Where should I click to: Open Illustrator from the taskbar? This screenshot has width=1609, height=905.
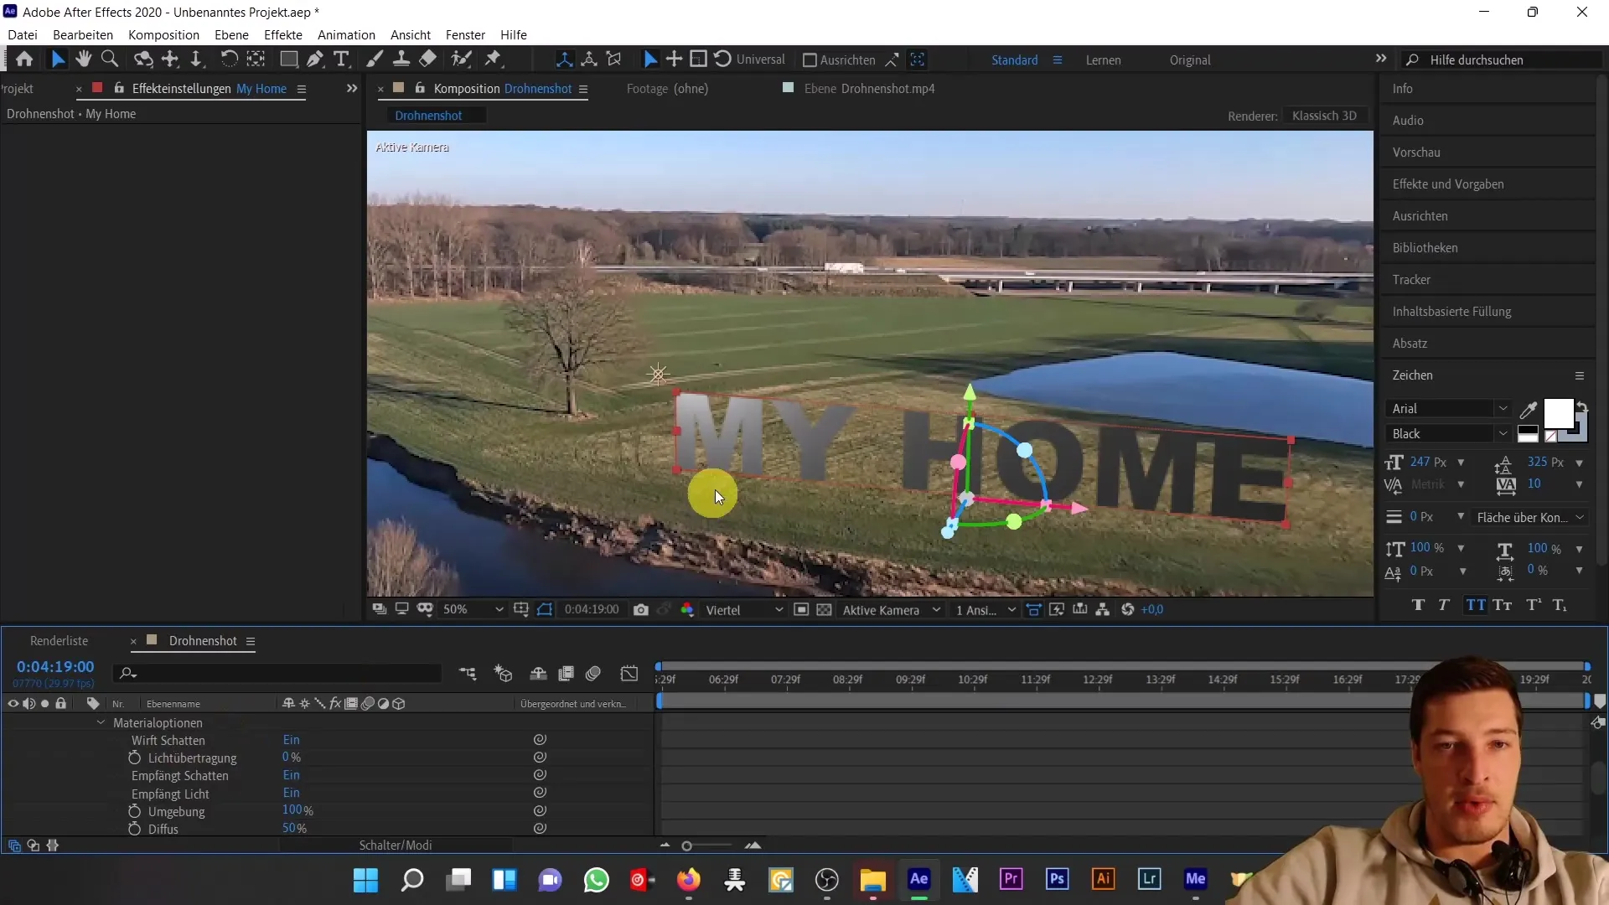(1104, 879)
